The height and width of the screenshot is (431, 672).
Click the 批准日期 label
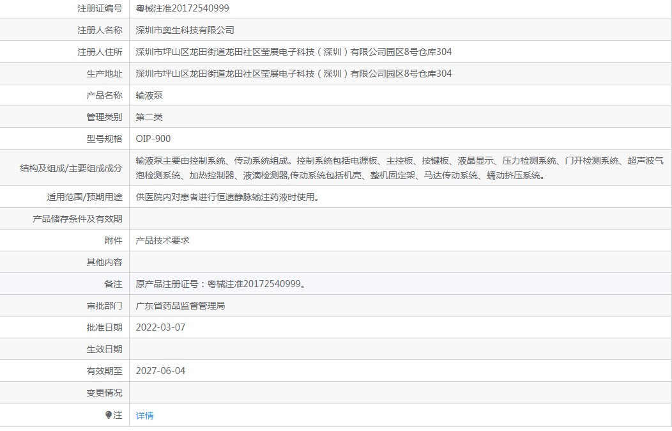pos(104,327)
